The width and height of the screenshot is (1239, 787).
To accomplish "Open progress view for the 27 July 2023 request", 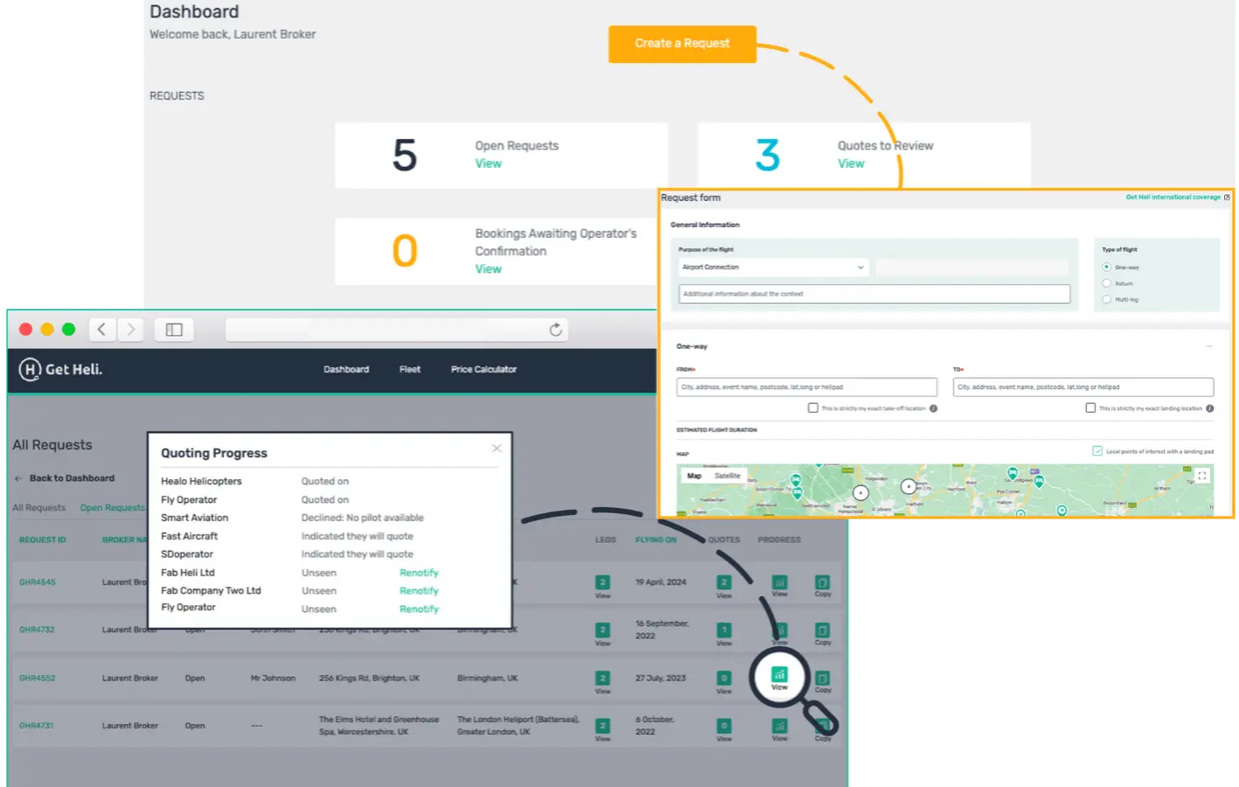I will [779, 675].
